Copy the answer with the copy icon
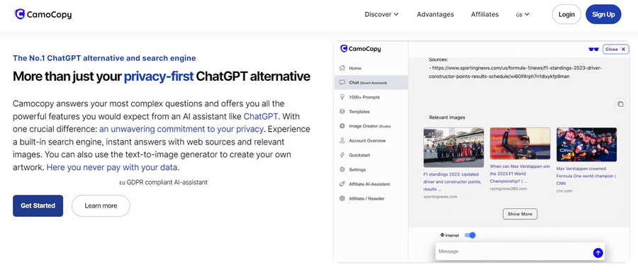 click(620, 104)
